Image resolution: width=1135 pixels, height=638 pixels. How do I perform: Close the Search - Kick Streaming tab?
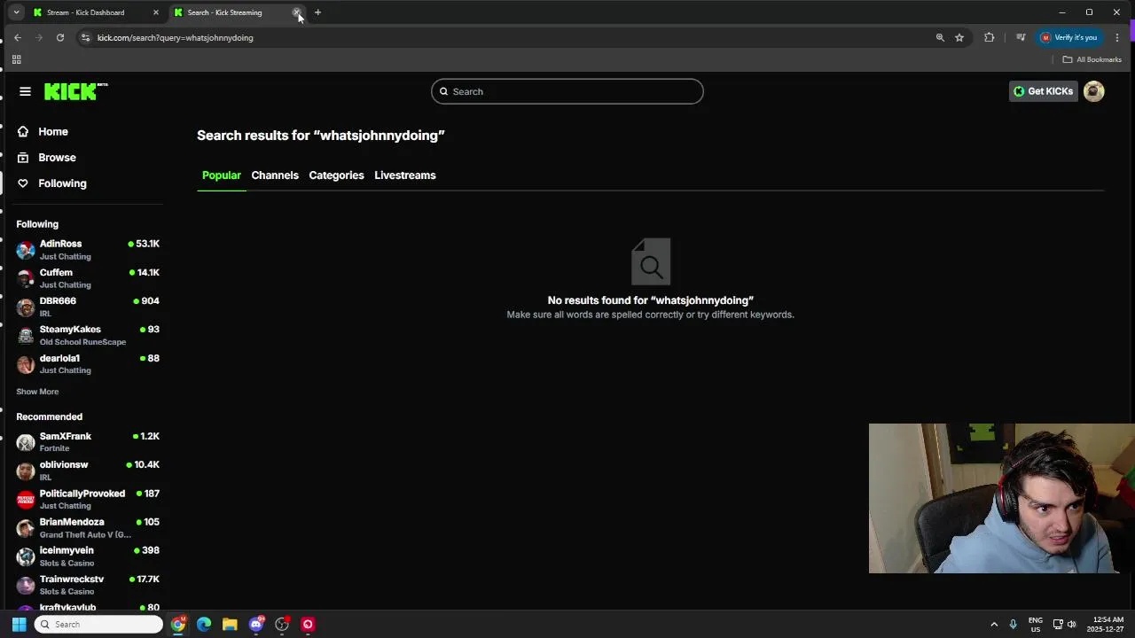pos(297,12)
